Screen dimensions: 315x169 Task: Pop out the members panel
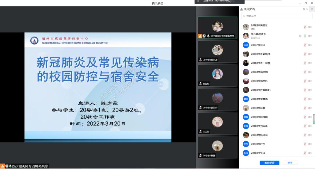(304, 9)
